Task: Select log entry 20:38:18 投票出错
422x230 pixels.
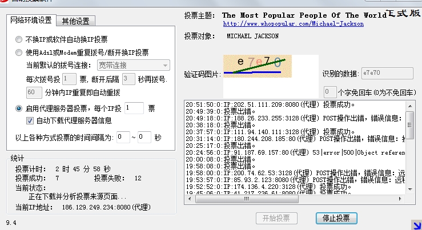Action: [220, 125]
